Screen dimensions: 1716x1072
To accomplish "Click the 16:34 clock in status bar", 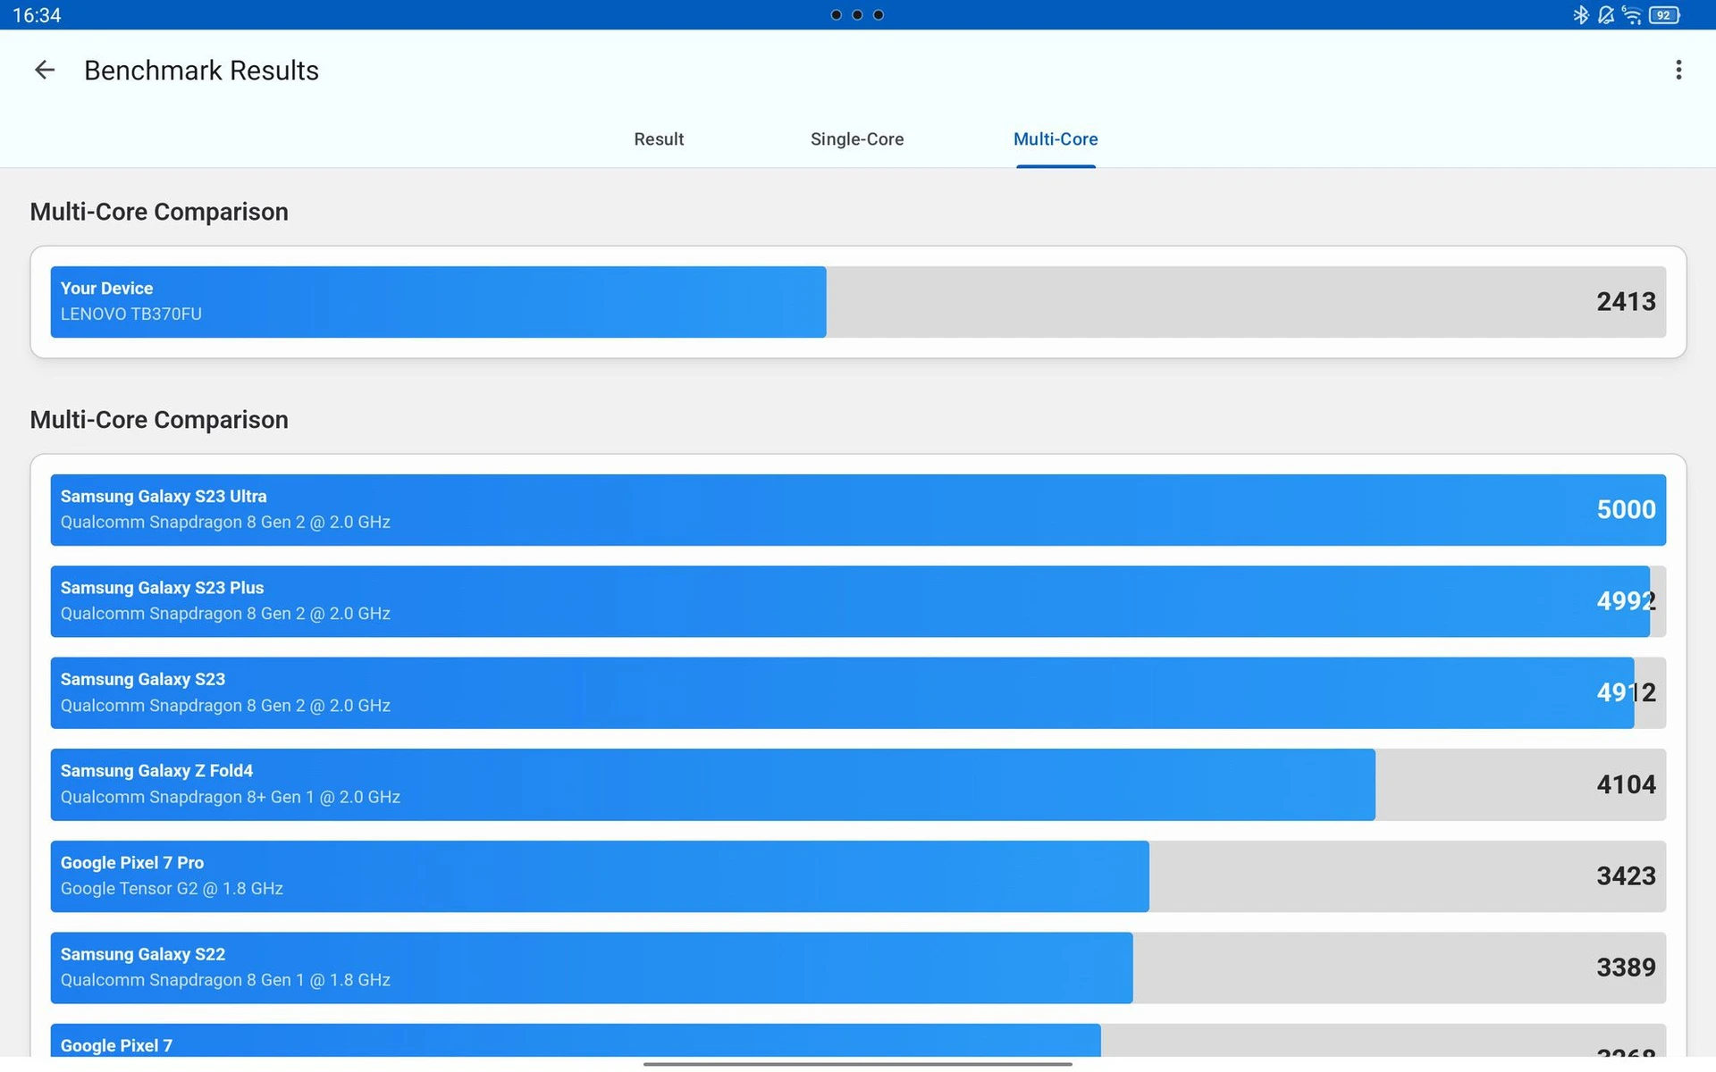I will (x=37, y=15).
